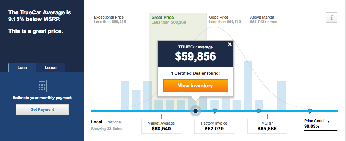The width and height of the screenshot is (346, 141).
Task: Click the calculator icon
Action: [x=42, y=86]
